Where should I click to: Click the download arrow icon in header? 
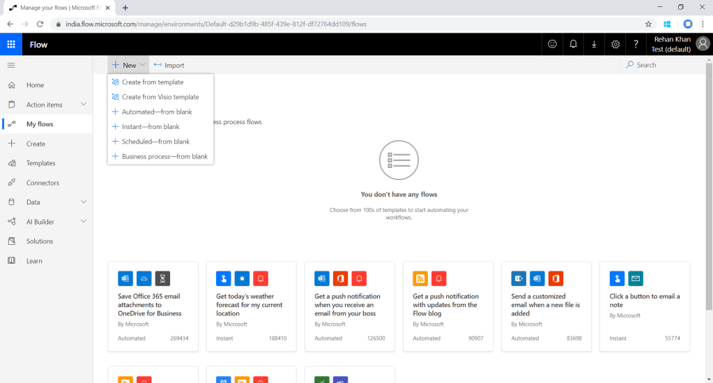click(594, 44)
